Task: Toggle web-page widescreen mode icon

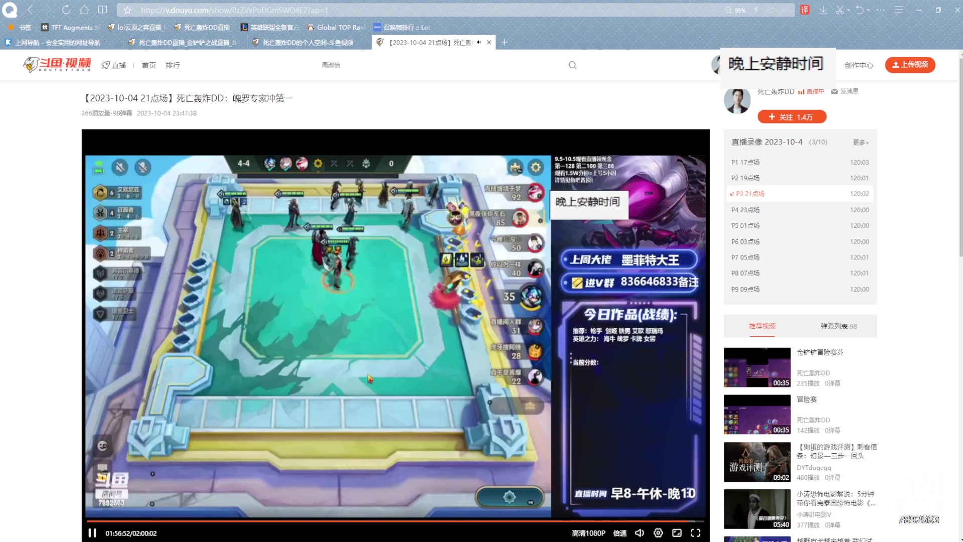Action: [x=677, y=533]
